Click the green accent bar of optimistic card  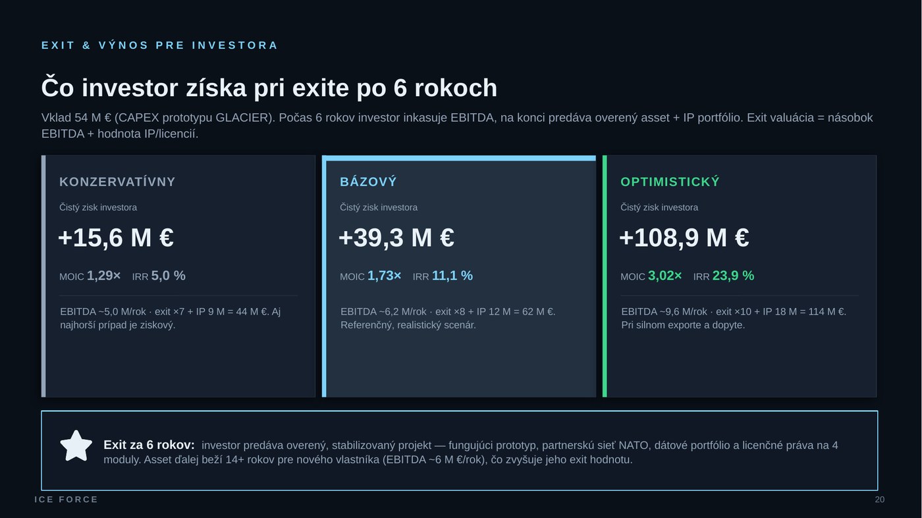(x=605, y=276)
